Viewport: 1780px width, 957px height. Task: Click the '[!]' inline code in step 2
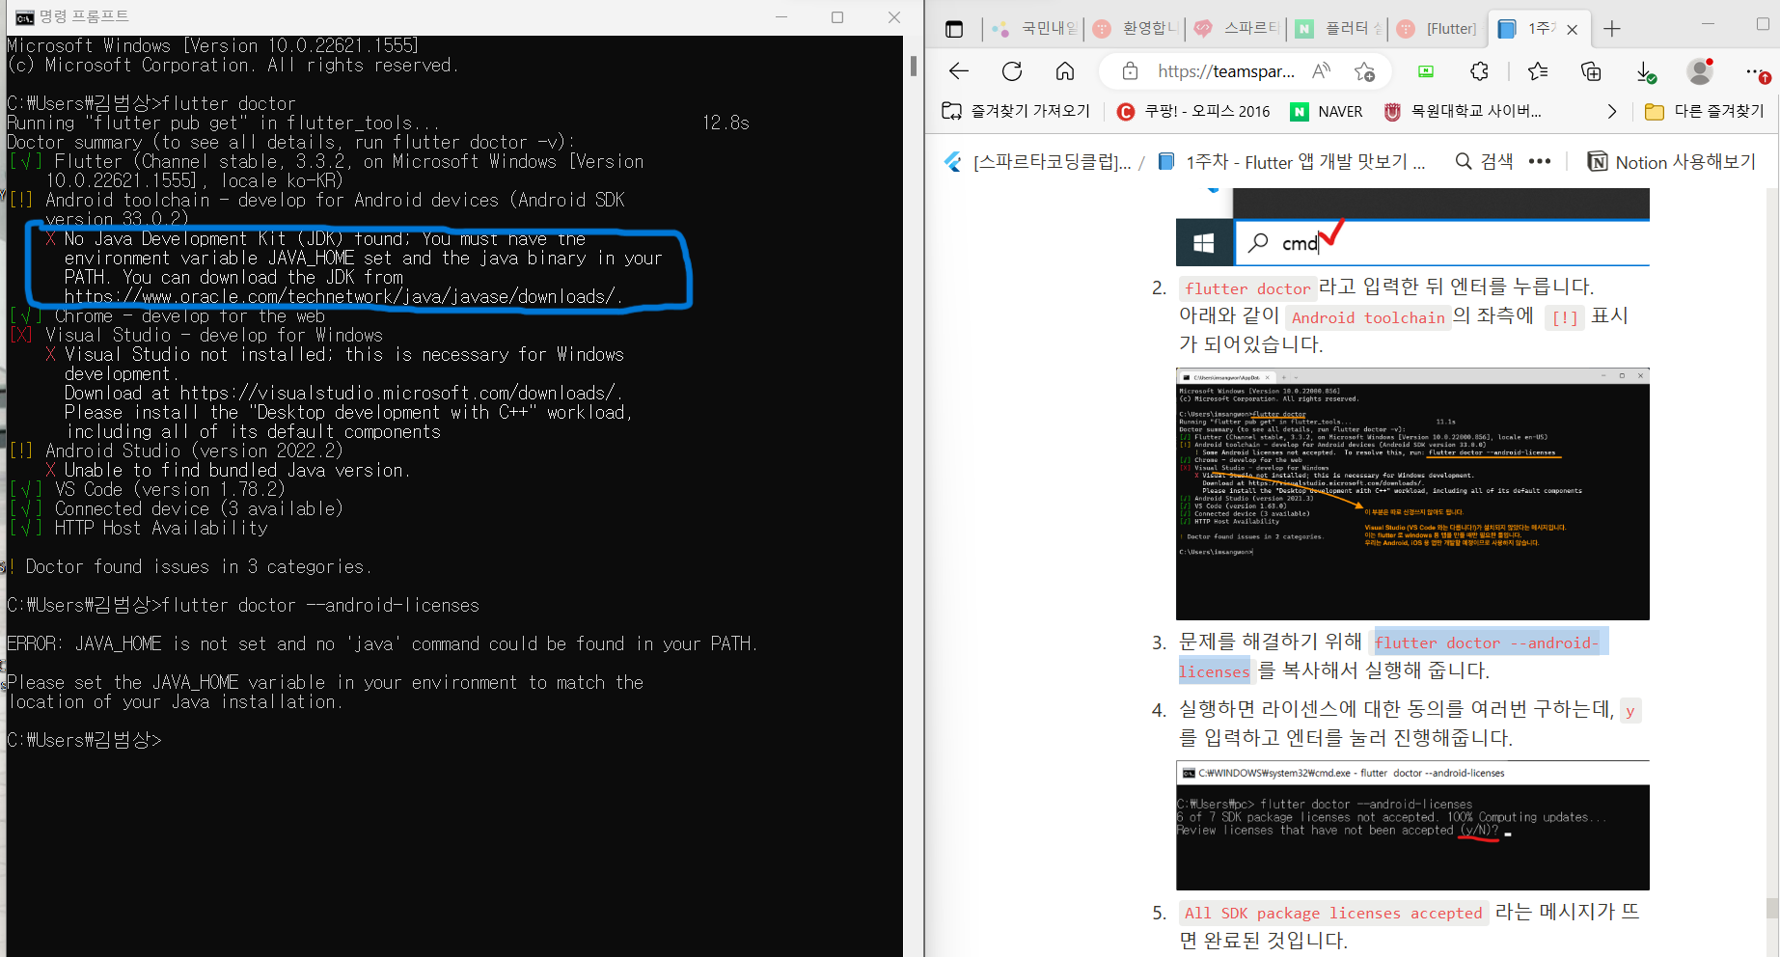(x=1564, y=317)
